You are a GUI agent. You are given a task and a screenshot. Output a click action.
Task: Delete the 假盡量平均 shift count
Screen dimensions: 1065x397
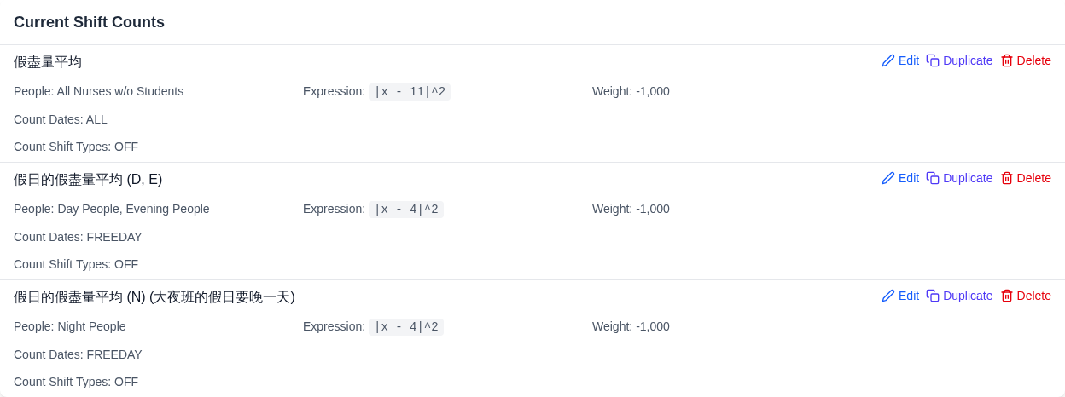[1026, 60]
